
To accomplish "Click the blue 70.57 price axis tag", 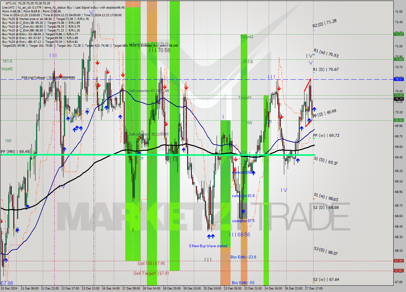I will point(399,79).
